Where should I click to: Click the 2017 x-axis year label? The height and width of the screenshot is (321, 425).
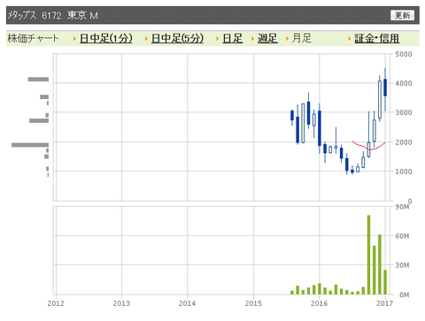[x=384, y=303]
